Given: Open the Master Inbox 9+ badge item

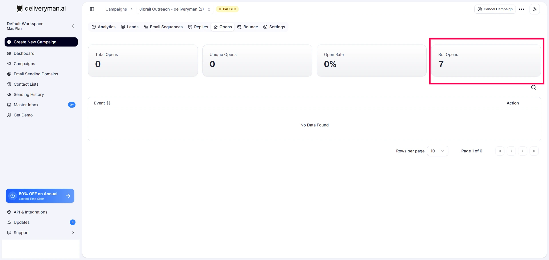Looking at the screenshot, I should pos(41,105).
